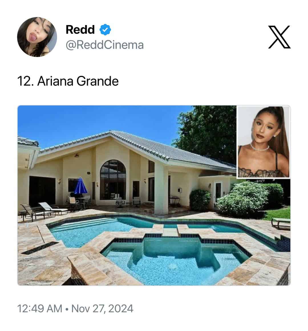Click the X logo icon

[279, 37]
